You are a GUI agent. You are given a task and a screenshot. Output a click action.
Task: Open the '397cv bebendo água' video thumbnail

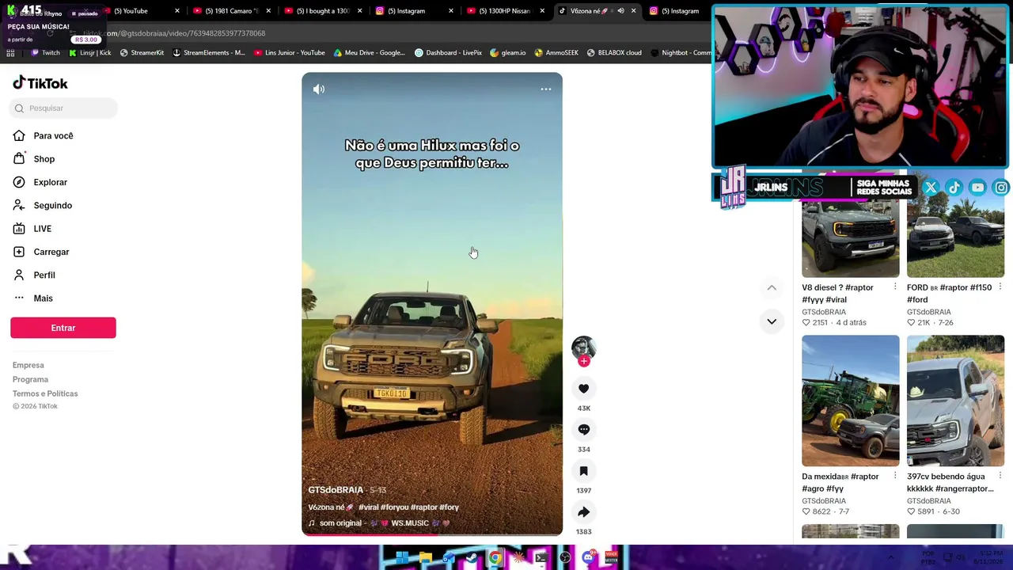(x=956, y=401)
